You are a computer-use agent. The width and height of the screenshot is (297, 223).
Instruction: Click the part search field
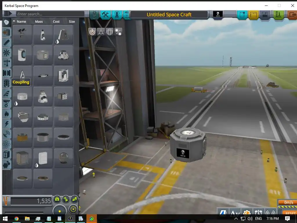click(x=50, y=14)
